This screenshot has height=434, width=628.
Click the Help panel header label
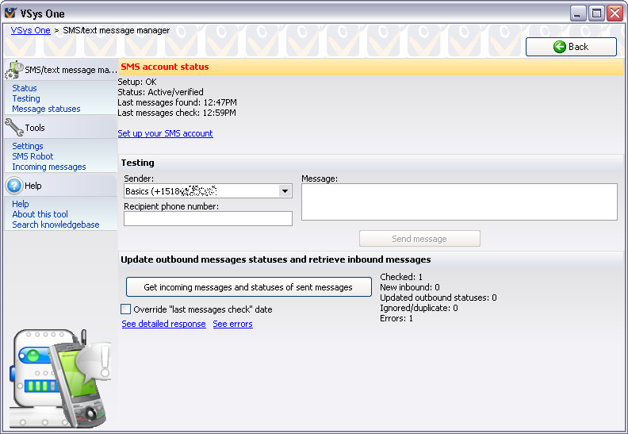tap(33, 186)
